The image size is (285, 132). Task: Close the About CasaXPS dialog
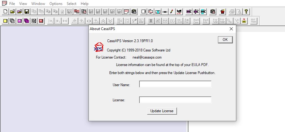pyautogui.click(x=231, y=29)
